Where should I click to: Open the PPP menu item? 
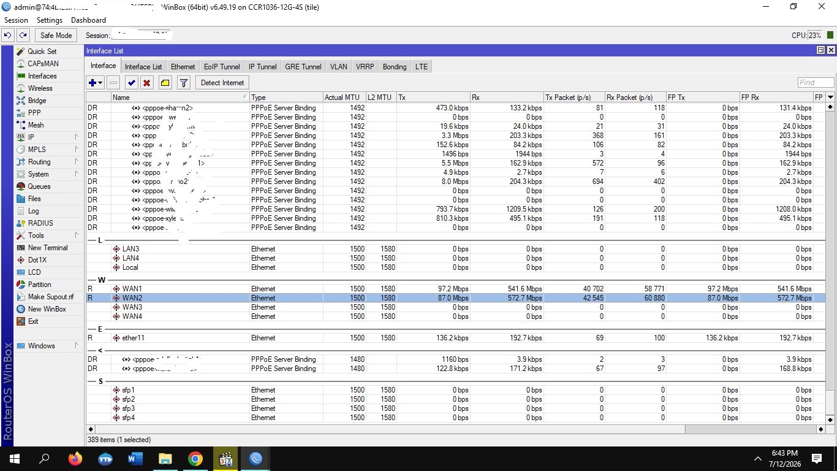(34, 113)
